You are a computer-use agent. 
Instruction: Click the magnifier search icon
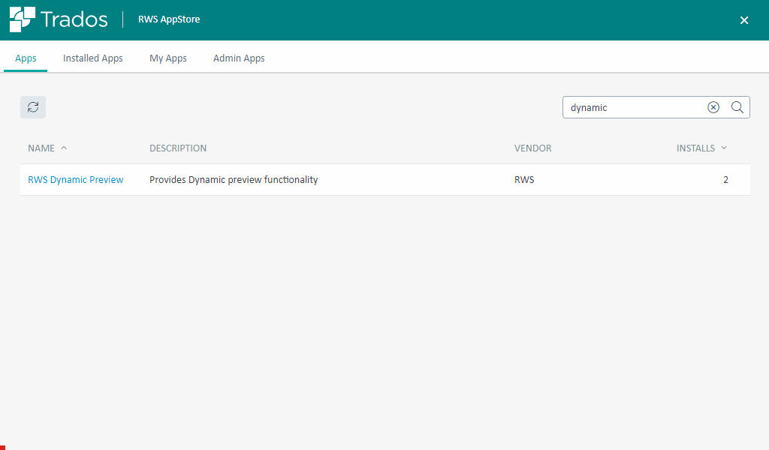click(737, 107)
